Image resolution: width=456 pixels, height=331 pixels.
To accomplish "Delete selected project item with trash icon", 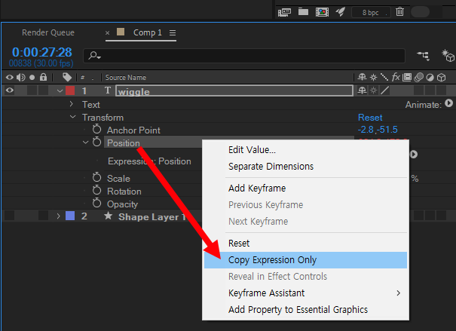I will [x=400, y=12].
